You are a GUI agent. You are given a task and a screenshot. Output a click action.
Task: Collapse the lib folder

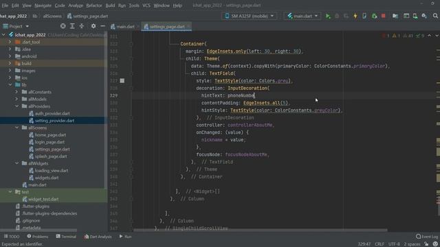[10, 84]
